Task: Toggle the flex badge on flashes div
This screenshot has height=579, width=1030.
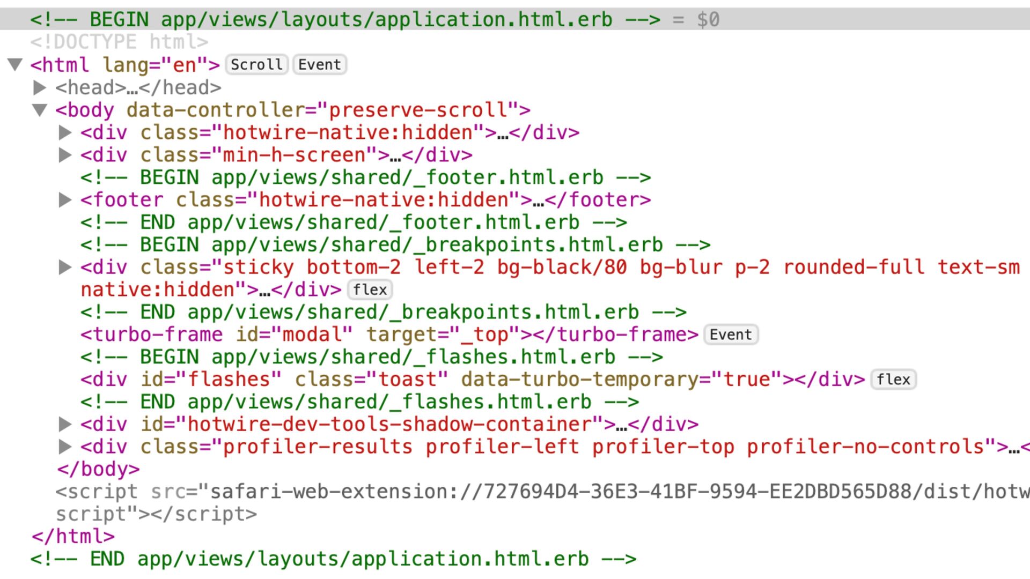Action: click(x=893, y=380)
